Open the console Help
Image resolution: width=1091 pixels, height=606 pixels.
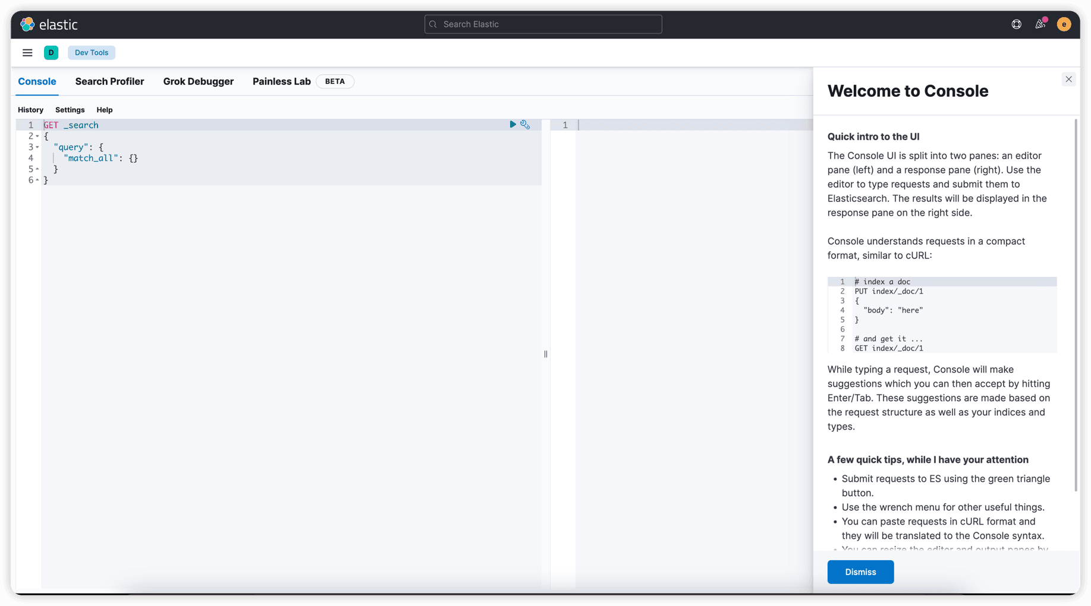(x=105, y=110)
